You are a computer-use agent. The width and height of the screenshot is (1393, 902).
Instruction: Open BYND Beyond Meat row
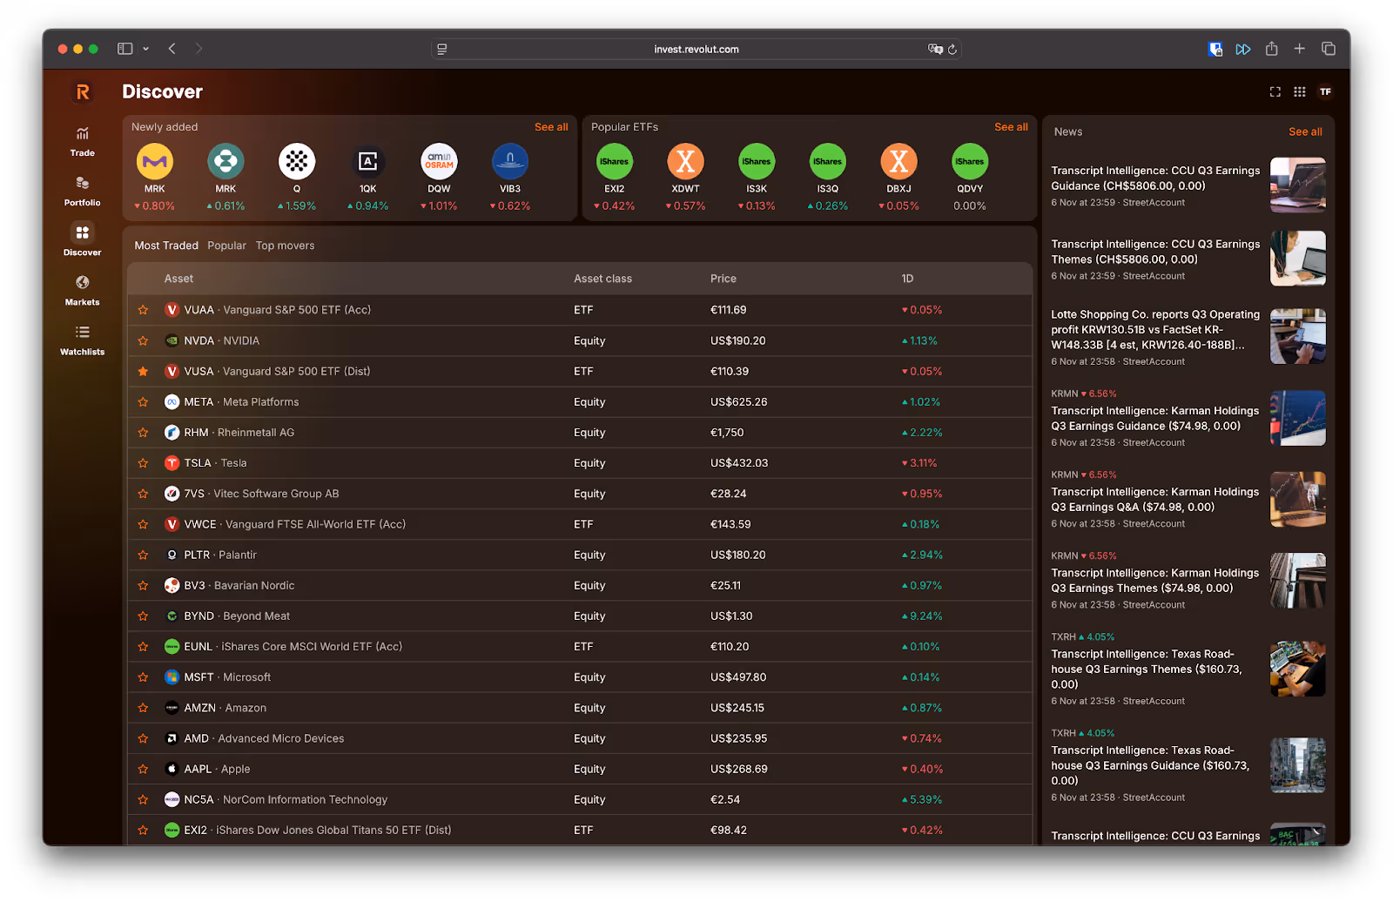(x=579, y=616)
